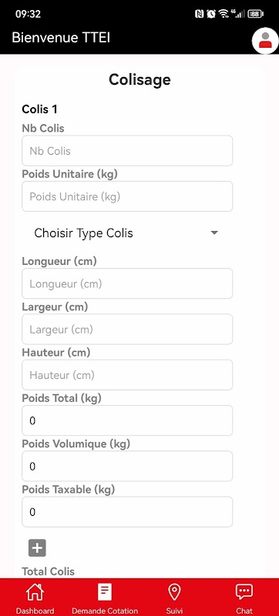The width and height of the screenshot is (279, 616).
Task: Tap the battery indicator in the status bar
Action: tap(255, 14)
